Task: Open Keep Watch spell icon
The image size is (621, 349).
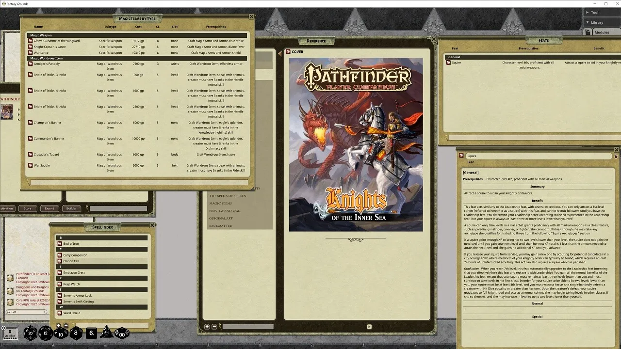Action: coord(60,284)
